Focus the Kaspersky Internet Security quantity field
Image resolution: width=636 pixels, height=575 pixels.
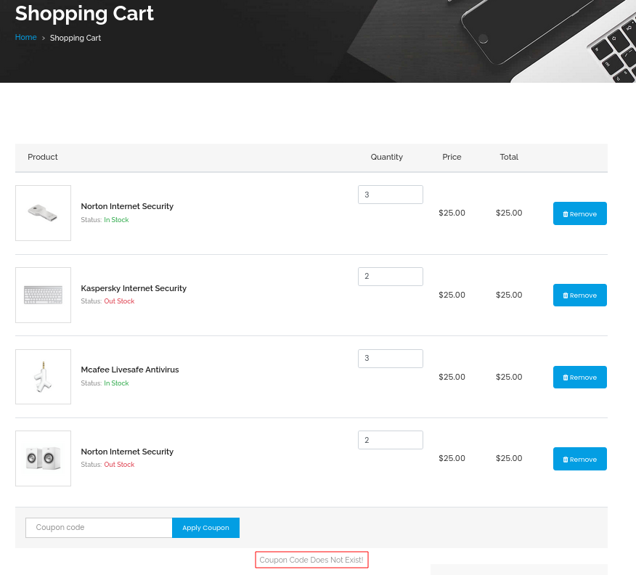pyautogui.click(x=390, y=276)
